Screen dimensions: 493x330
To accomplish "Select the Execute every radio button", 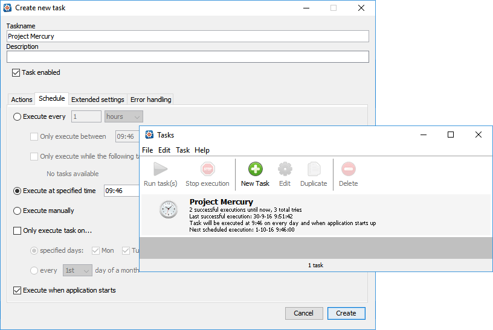I will click(18, 117).
